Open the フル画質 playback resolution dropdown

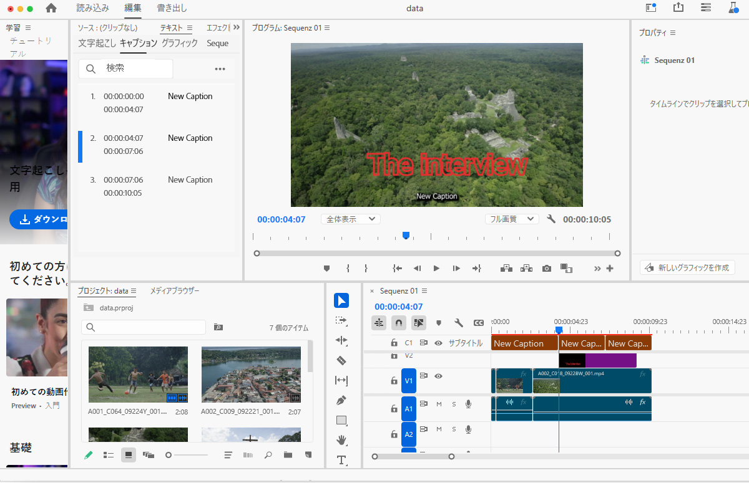pyautogui.click(x=511, y=219)
